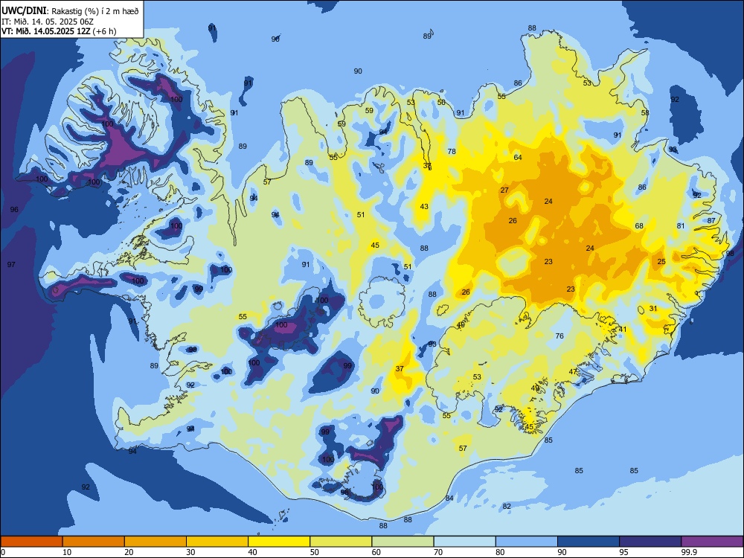
Task: Click the 84 value at the south coast
Action: click(449, 498)
